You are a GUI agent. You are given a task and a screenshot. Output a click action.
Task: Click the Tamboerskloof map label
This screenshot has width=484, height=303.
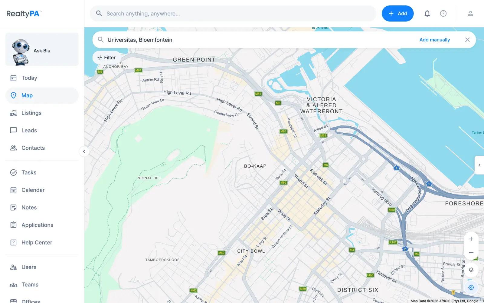(162, 260)
